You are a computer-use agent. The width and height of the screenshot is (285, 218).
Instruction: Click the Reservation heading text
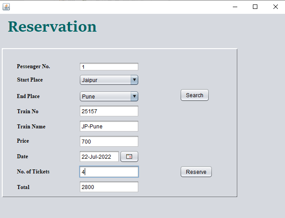[52, 26]
